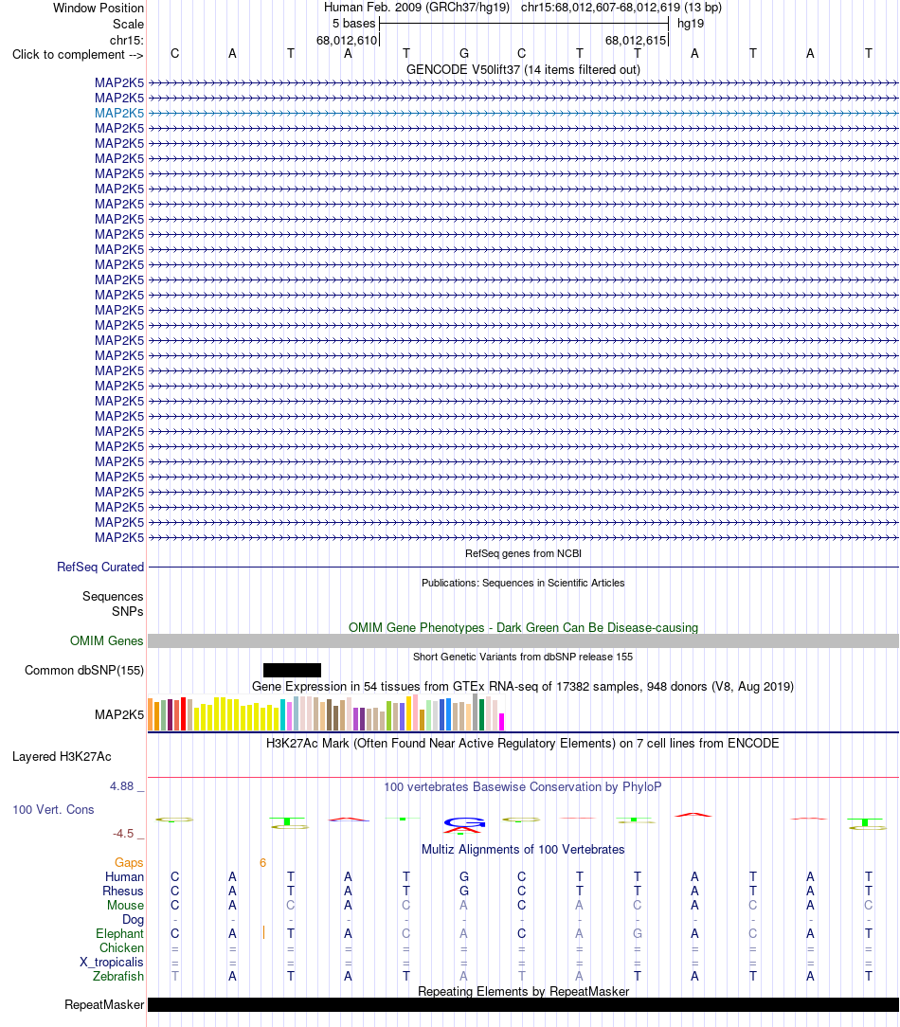The width and height of the screenshot is (900, 1027).
Task: Click the dark green GTEx expression bar
Action: (482, 714)
